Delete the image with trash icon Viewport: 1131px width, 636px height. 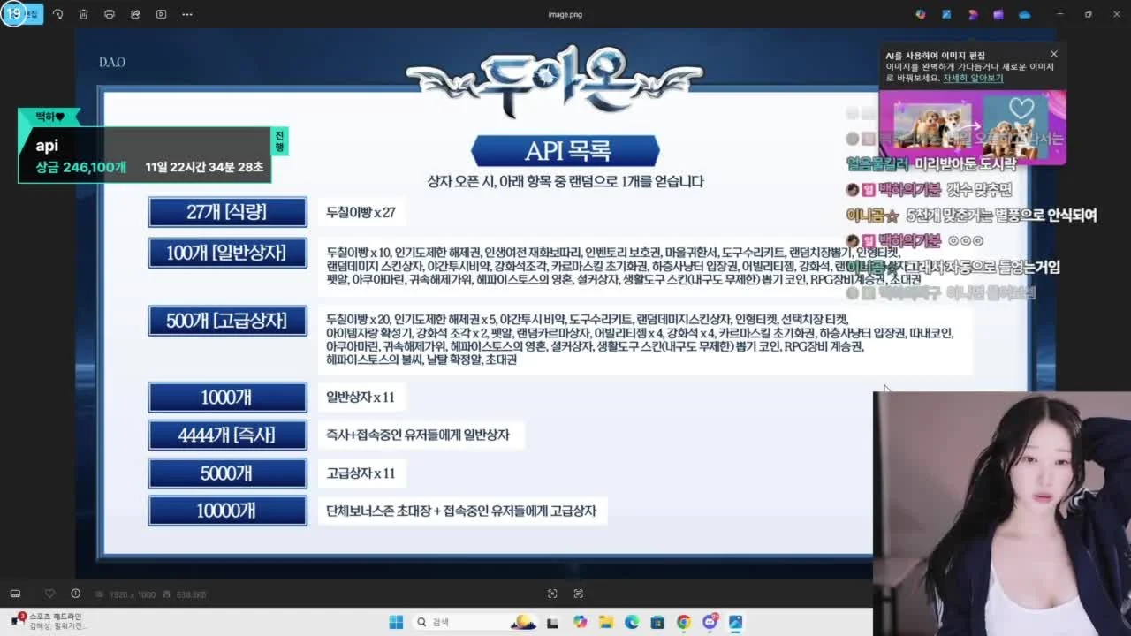[83, 14]
